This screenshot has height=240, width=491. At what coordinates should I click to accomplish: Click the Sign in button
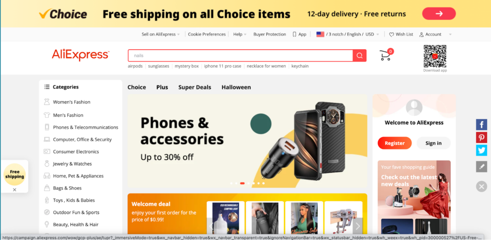click(433, 143)
